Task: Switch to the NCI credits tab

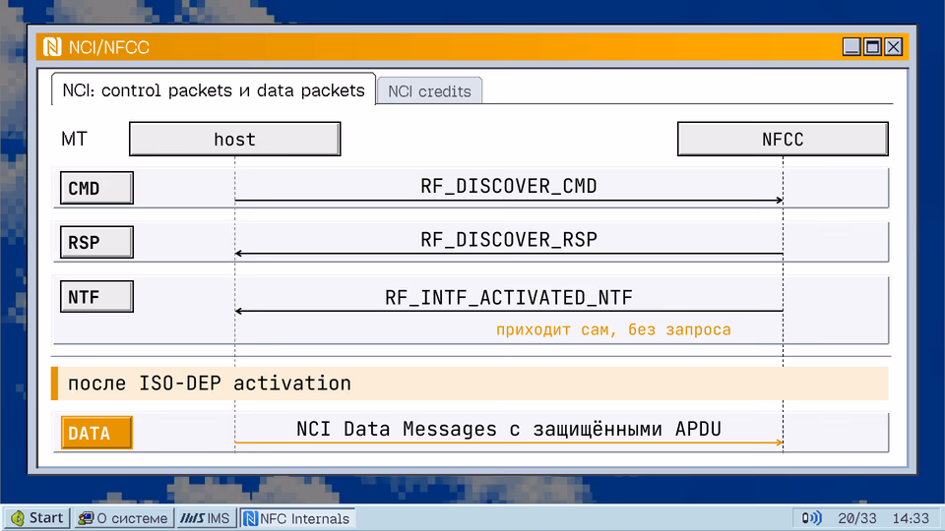Action: click(x=429, y=91)
